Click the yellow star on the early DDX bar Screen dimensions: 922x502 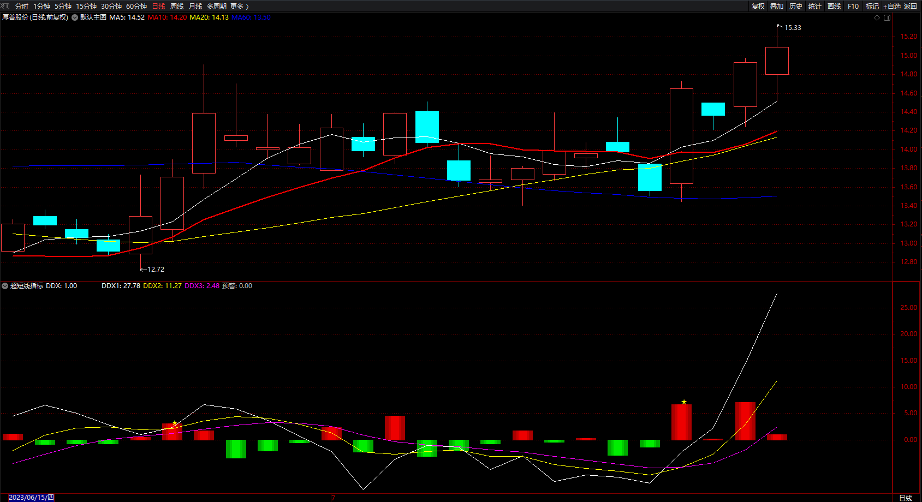tap(175, 423)
